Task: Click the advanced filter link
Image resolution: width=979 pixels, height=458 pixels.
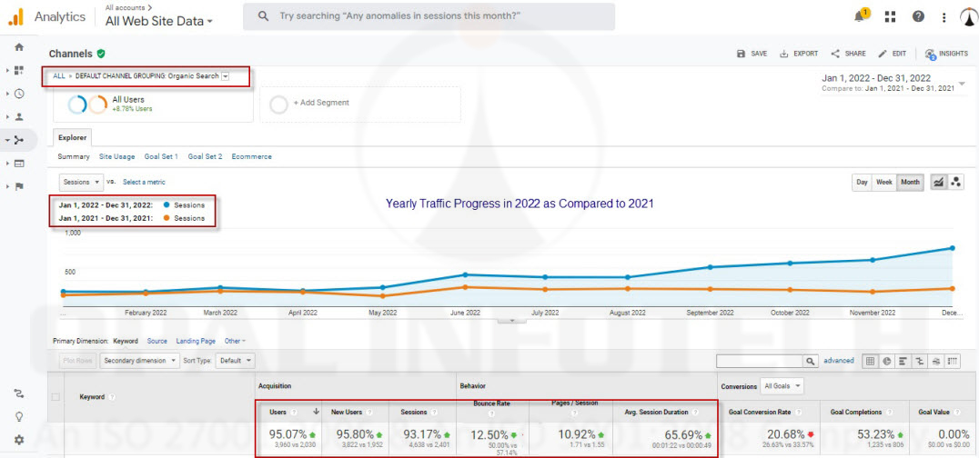Action: click(839, 361)
